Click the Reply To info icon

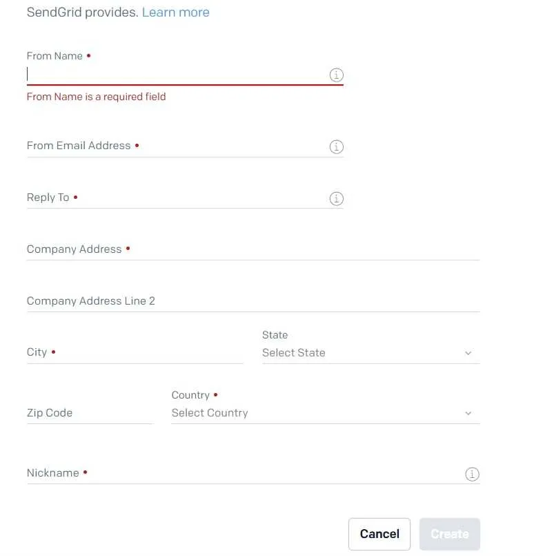(336, 198)
